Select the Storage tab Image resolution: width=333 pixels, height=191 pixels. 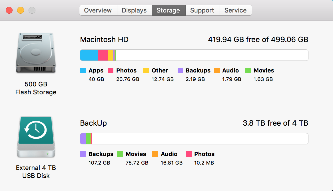click(168, 10)
